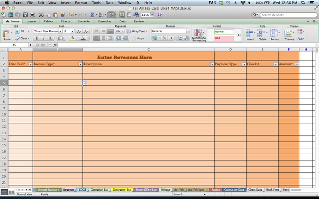Click the Search in Sheet field
The image size is (319, 199).
point(289,15)
